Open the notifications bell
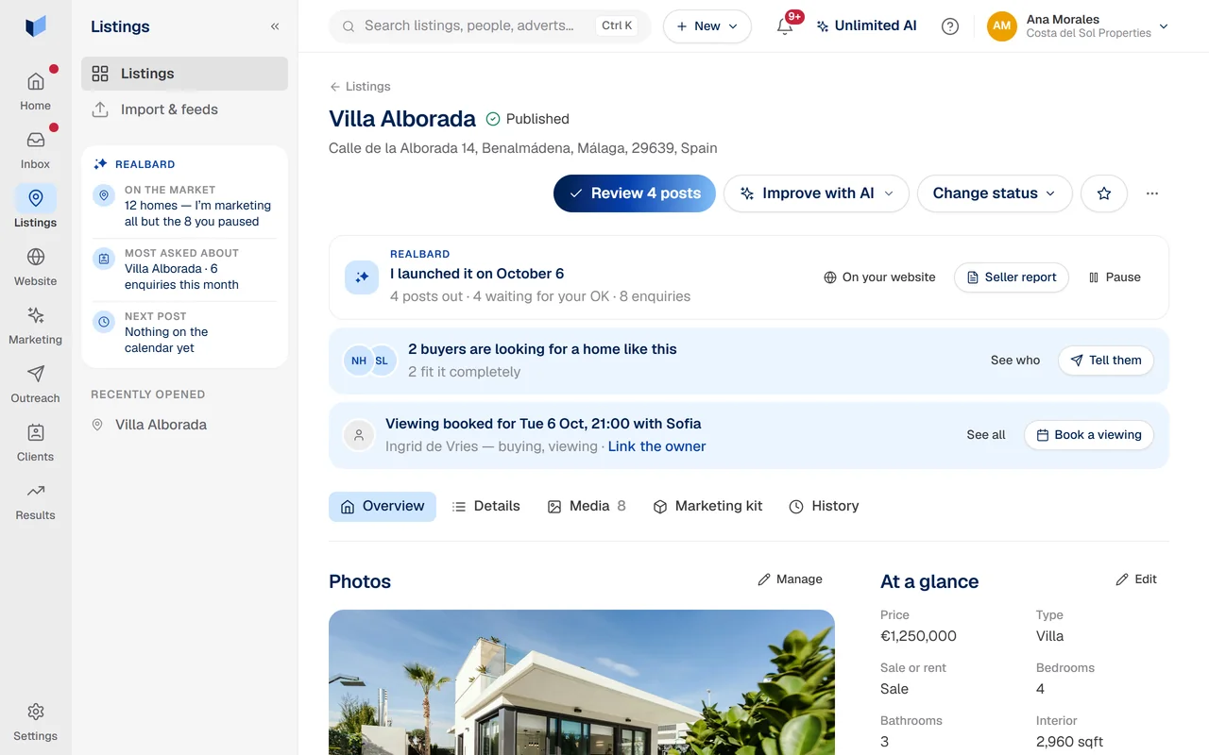1209x755 pixels. tap(785, 26)
